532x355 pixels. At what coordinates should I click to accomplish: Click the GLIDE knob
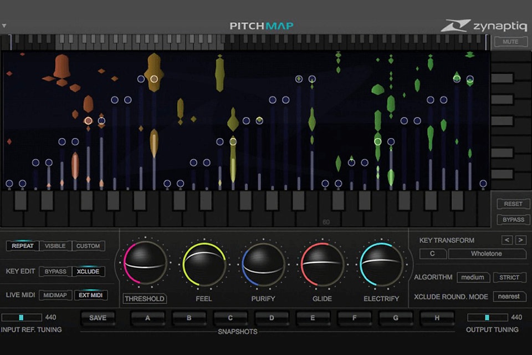(323, 265)
